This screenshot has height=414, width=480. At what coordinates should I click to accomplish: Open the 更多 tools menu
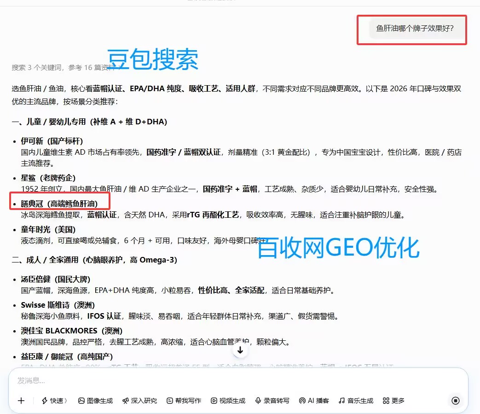point(393,401)
